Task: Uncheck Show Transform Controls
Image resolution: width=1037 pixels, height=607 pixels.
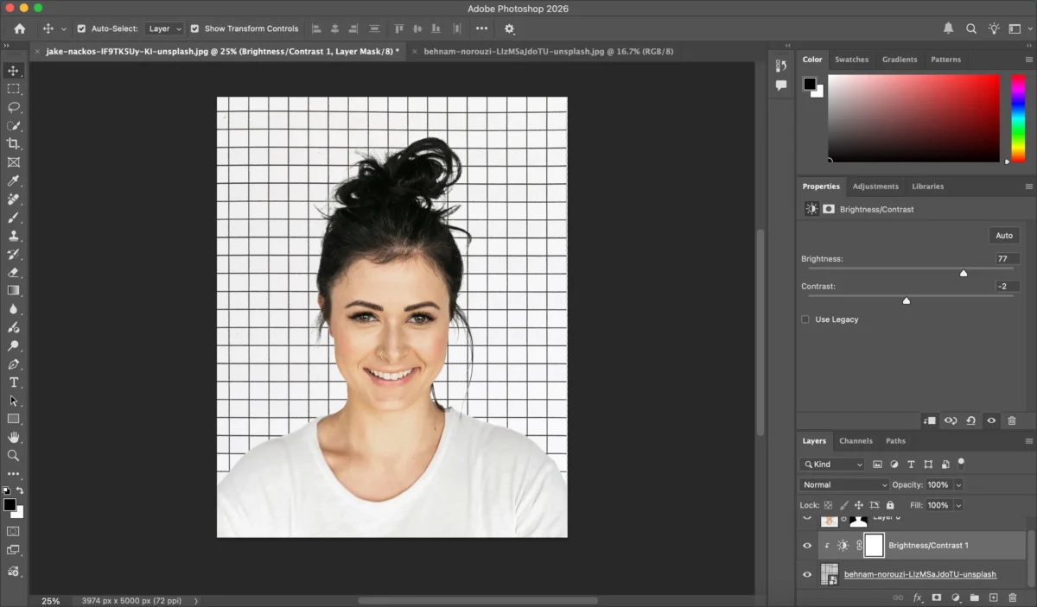Action: [x=194, y=28]
